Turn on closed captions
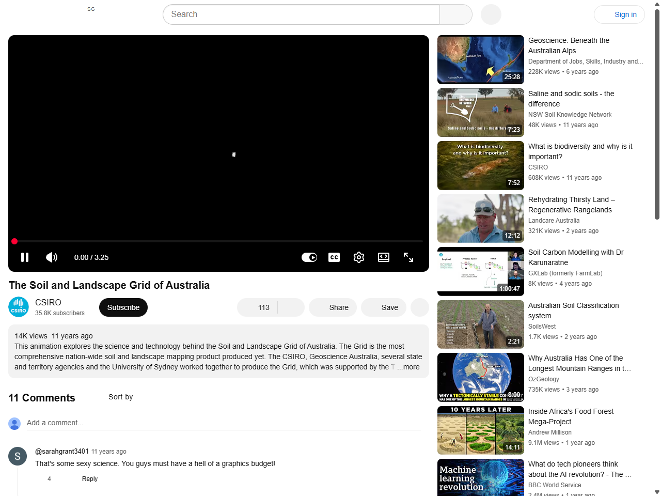Image resolution: width=661 pixels, height=496 pixels. click(334, 257)
